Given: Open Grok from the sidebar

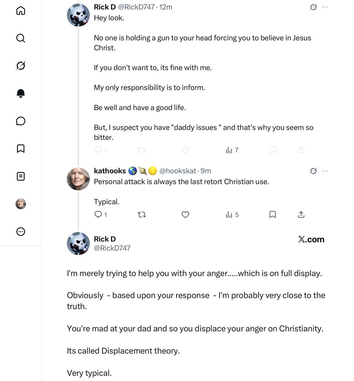Looking at the screenshot, I should (21, 66).
